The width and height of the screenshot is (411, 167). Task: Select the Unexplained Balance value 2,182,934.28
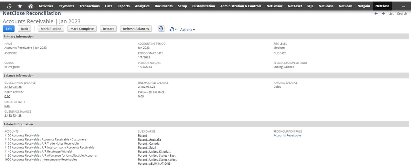(147, 87)
